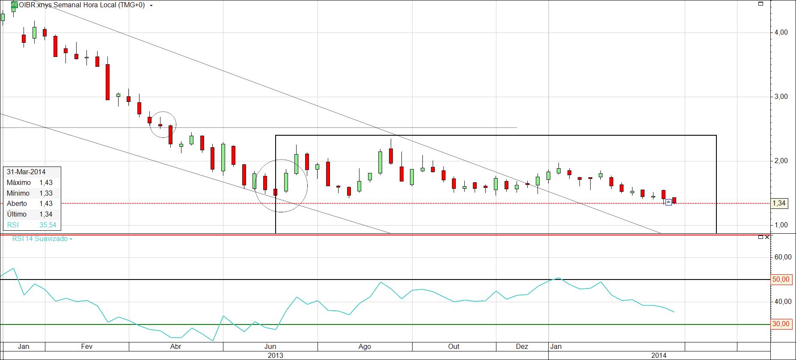Close the RSI indicator panel

[767, 237]
